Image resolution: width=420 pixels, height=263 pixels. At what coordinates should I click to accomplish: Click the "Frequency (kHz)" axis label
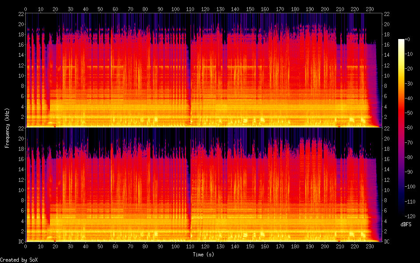point(7,128)
